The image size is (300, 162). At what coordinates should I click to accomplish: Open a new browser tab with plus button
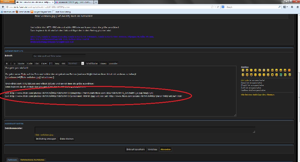pos(96,2)
